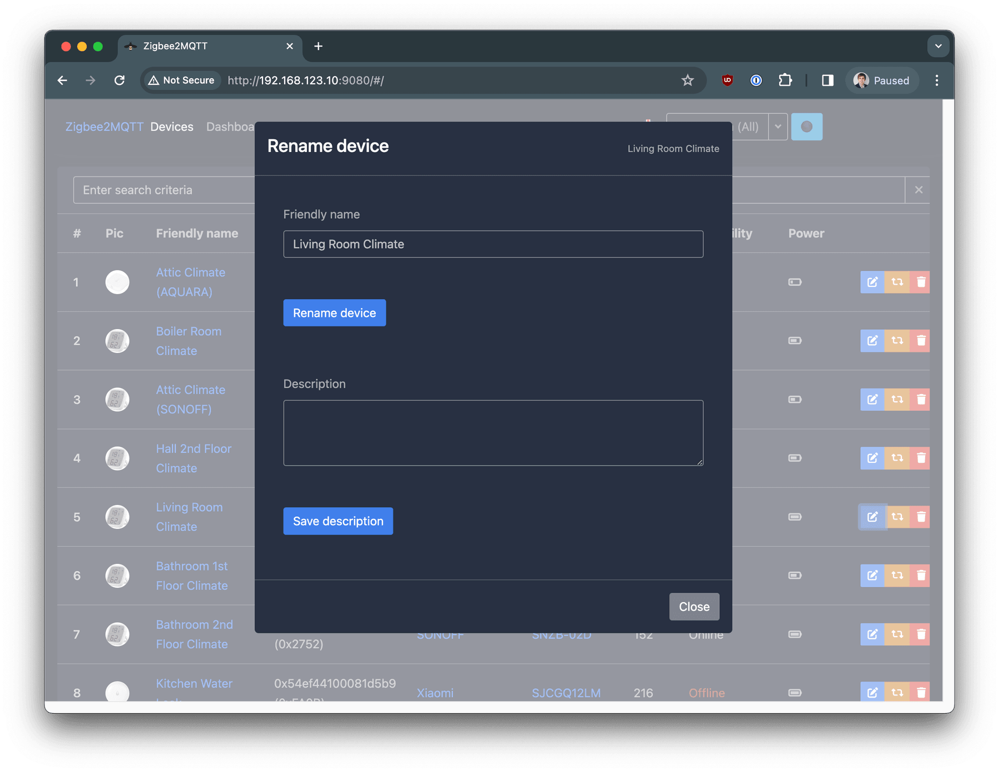This screenshot has width=999, height=772.
Task: Click the trash icon for Kitchen Water Leak device
Action: [x=921, y=692]
